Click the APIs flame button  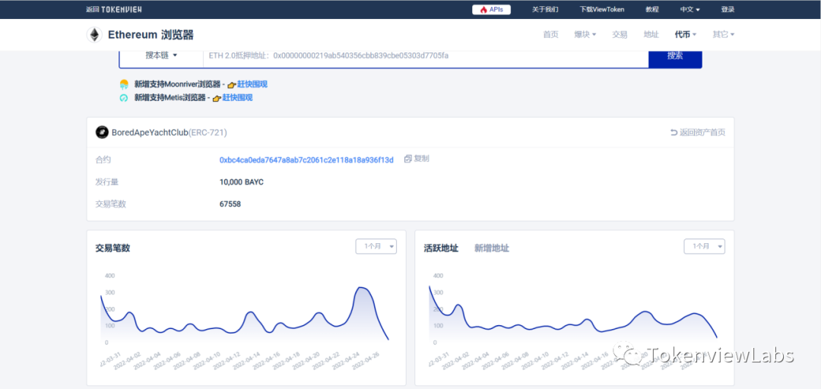click(x=491, y=9)
